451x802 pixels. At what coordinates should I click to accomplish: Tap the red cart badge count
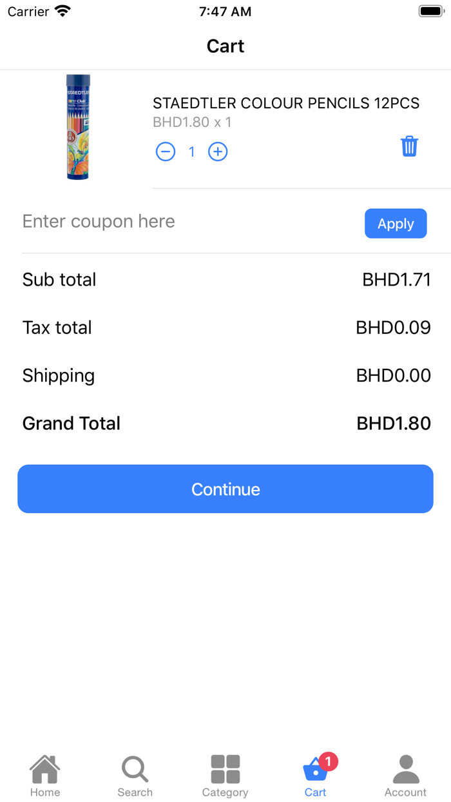(x=329, y=761)
